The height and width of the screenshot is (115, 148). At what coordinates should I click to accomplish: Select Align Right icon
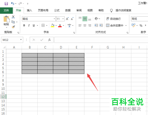coord(90,25)
